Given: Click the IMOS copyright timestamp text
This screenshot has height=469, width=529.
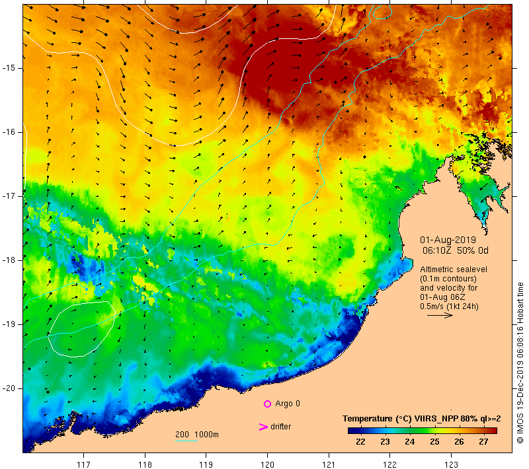Looking at the screenshot, I should point(520,363).
